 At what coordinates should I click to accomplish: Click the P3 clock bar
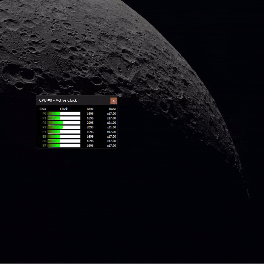click(64, 127)
